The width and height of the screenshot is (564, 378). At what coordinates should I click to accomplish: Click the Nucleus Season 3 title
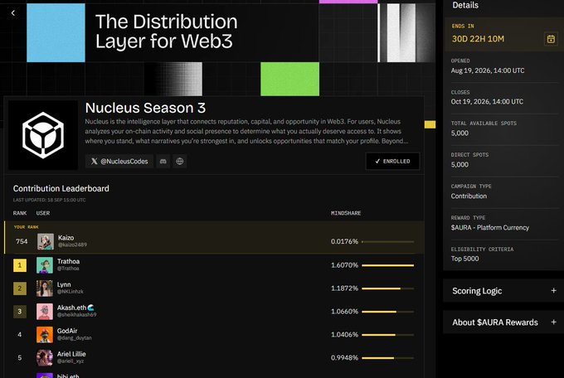click(x=145, y=108)
